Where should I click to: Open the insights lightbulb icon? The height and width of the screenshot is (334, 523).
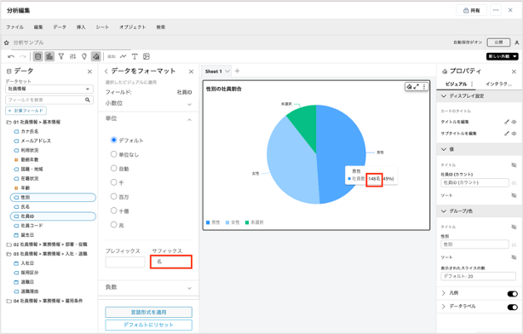(84, 56)
